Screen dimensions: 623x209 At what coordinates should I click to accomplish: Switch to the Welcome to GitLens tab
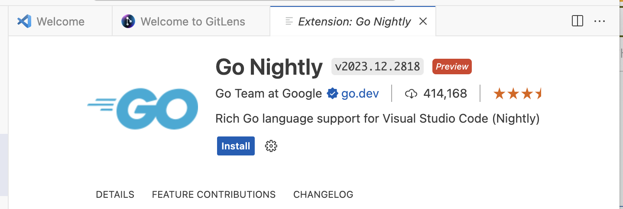[x=192, y=21]
